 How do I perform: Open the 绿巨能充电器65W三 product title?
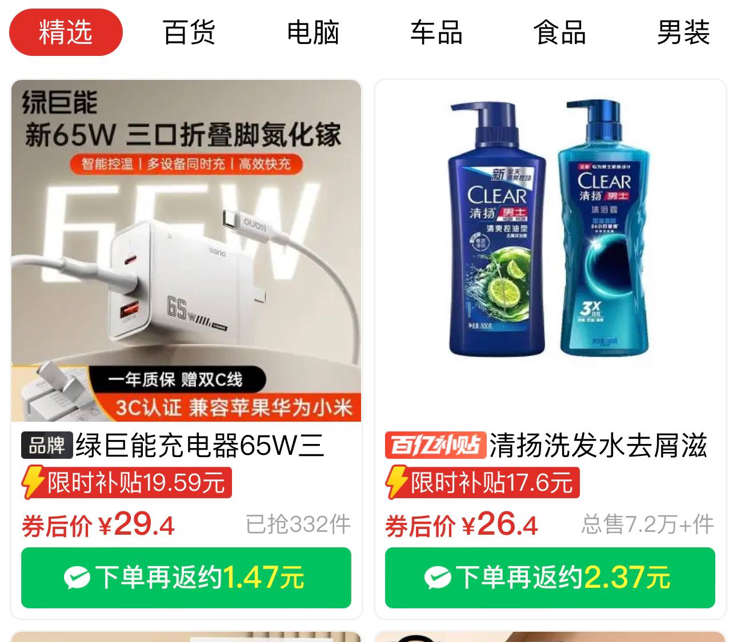click(x=200, y=446)
